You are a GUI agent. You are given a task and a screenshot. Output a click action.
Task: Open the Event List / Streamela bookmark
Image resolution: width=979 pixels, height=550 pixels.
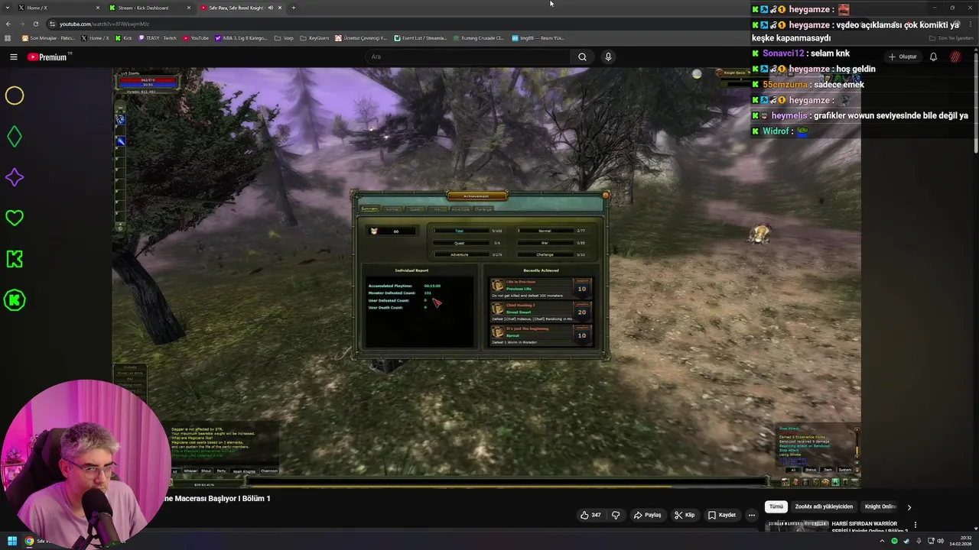point(421,37)
